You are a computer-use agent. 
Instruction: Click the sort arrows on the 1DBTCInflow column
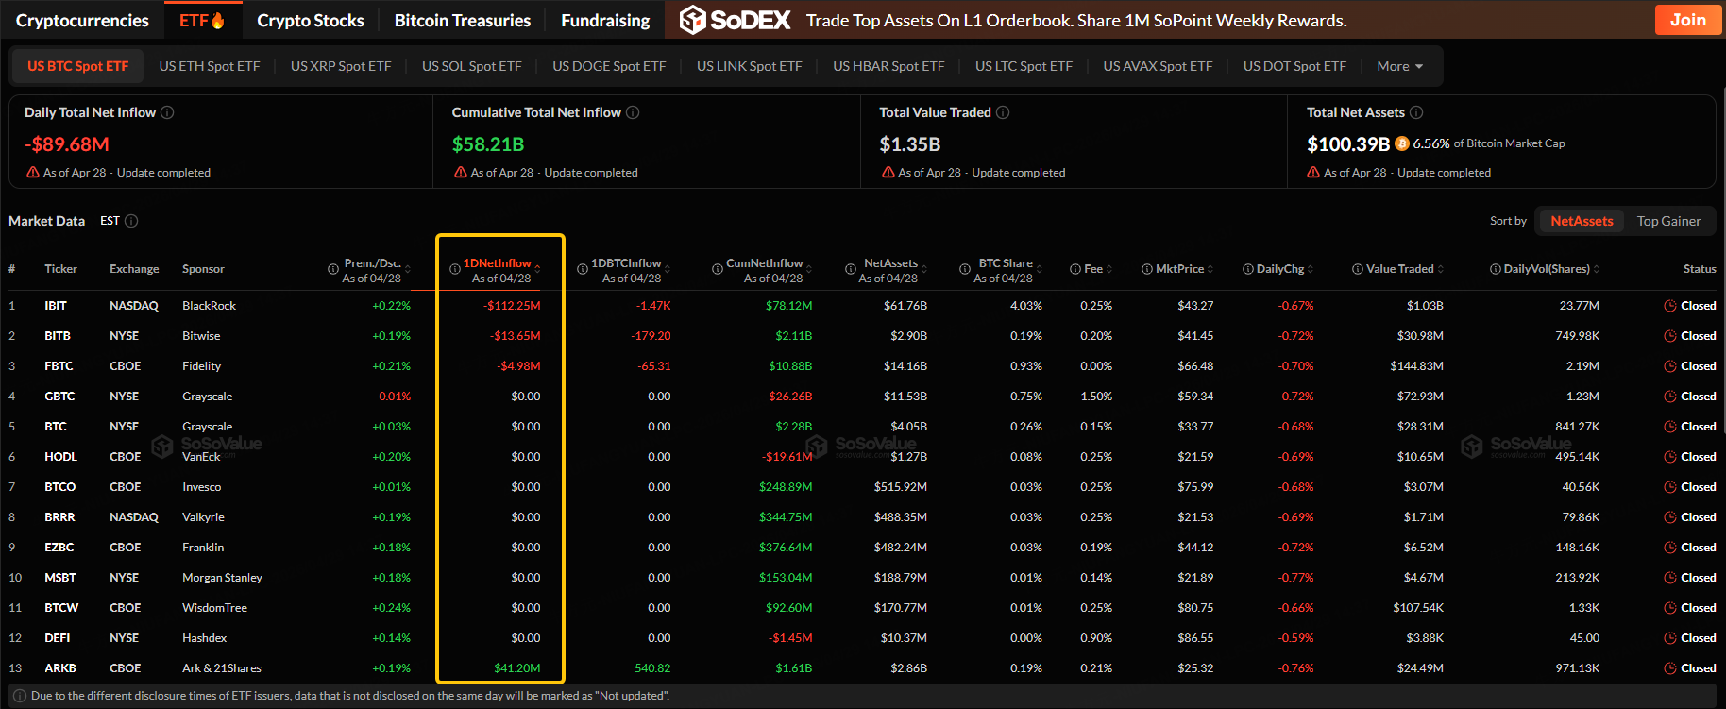(x=668, y=269)
